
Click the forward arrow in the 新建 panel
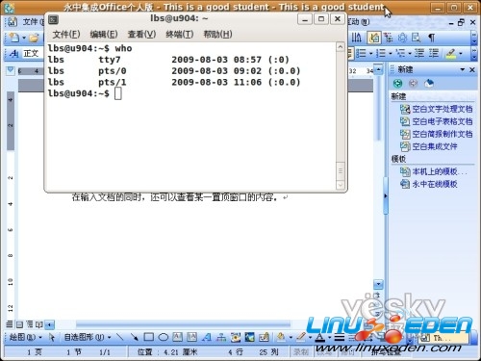click(413, 84)
